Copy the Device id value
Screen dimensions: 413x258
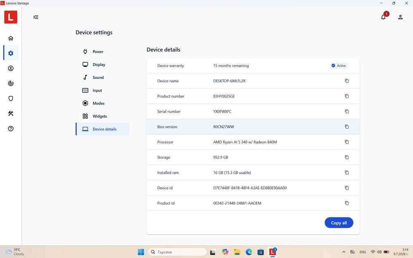pos(347,188)
